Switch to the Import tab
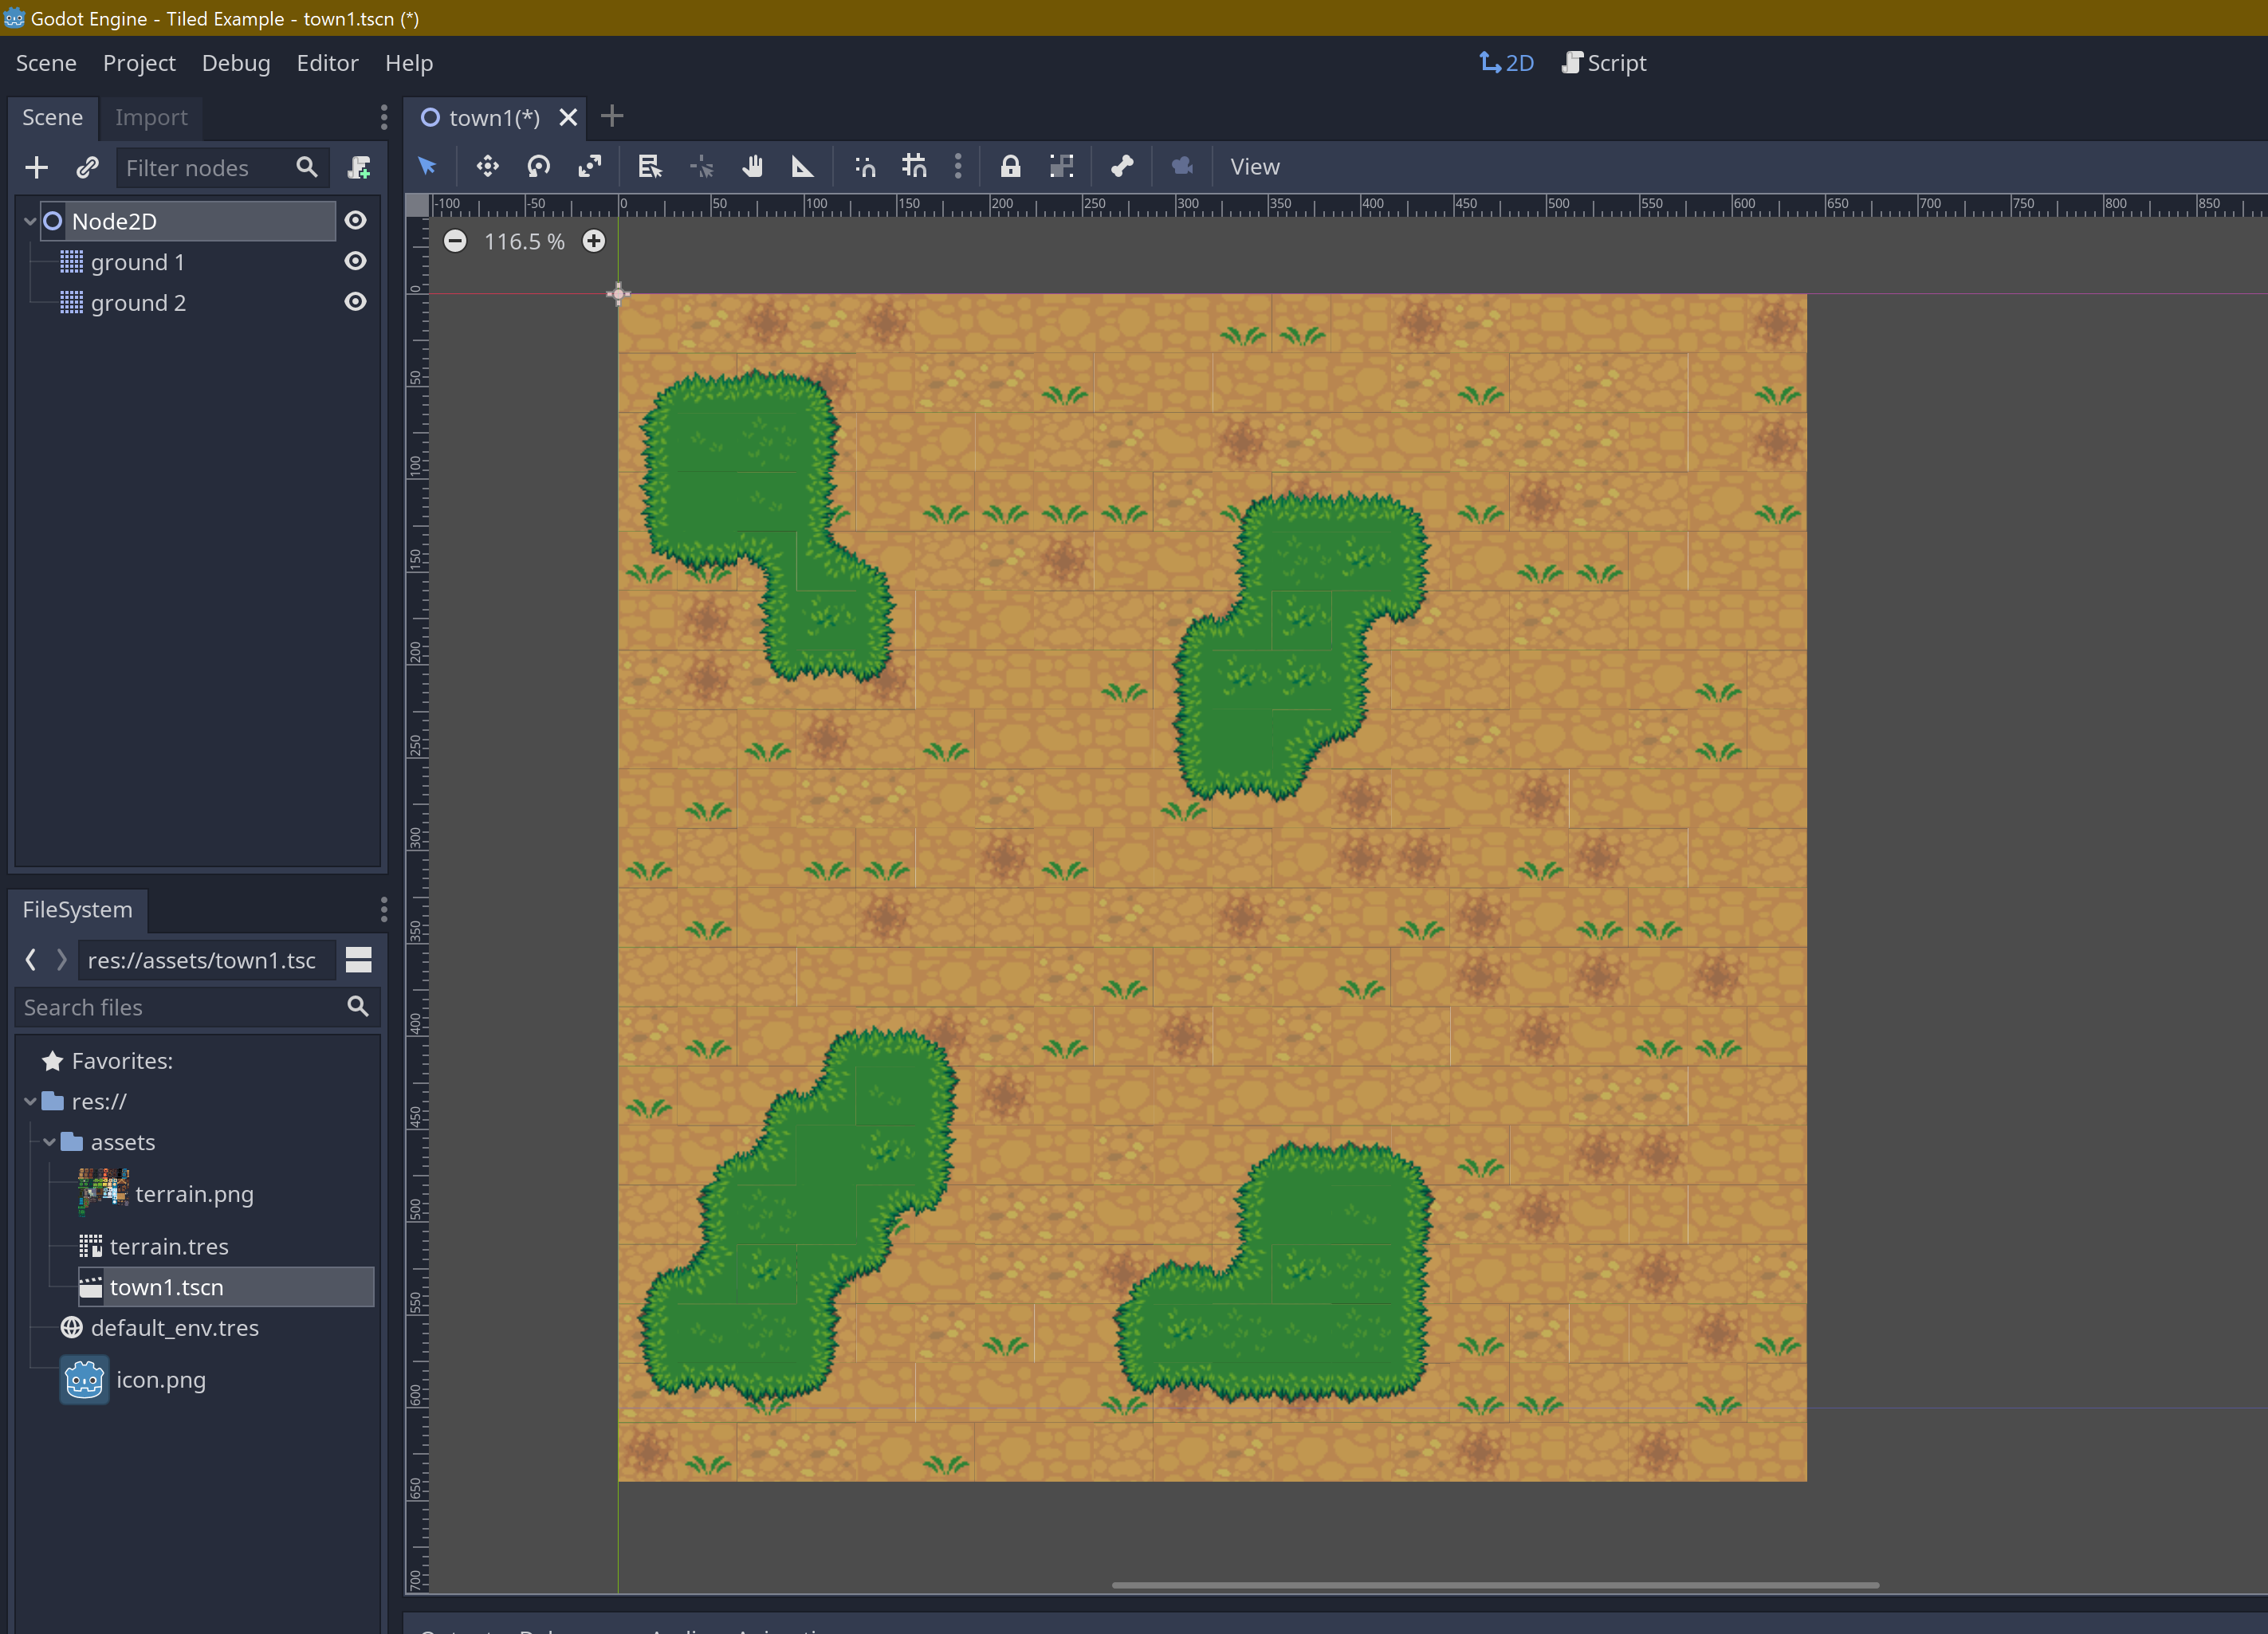The height and width of the screenshot is (1634, 2268). click(151, 117)
